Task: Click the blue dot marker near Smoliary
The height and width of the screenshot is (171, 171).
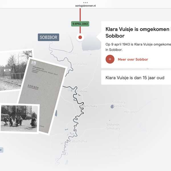Action: pyautogui.click(x=112, y=107)
